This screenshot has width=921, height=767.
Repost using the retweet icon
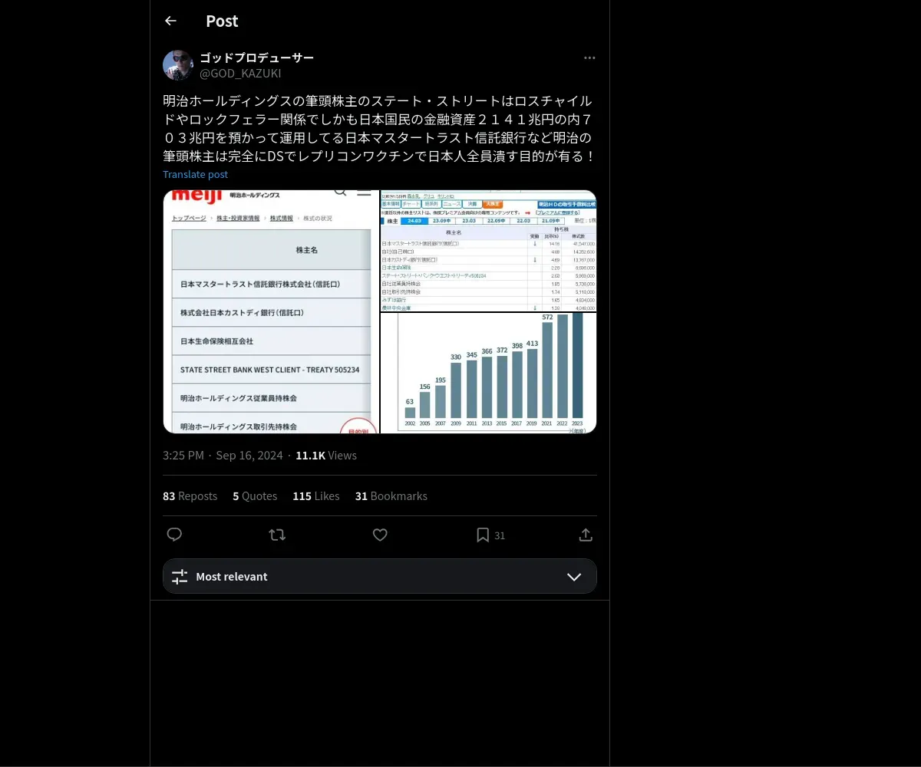coord(277,535)
